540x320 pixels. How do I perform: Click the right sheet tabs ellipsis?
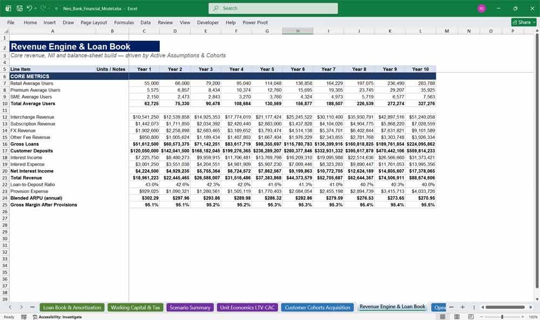(x=451, y=307)
